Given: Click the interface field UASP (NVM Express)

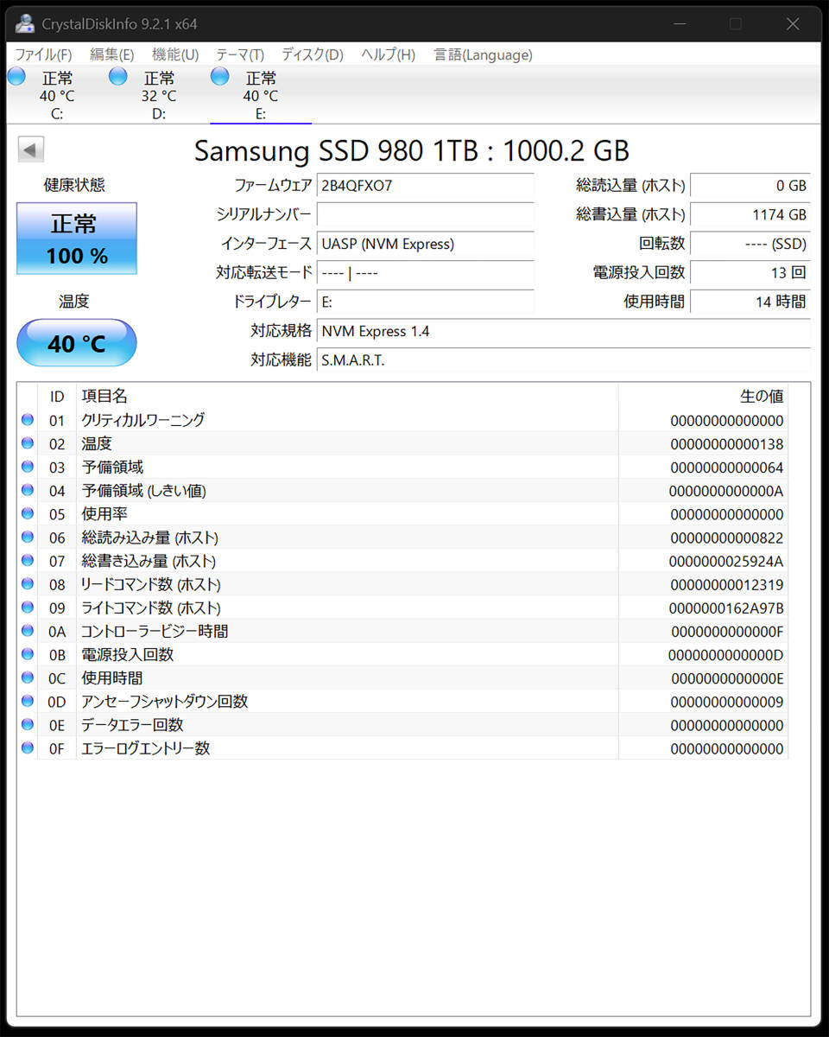Looking at the screenshot, I should pos(426,244).
